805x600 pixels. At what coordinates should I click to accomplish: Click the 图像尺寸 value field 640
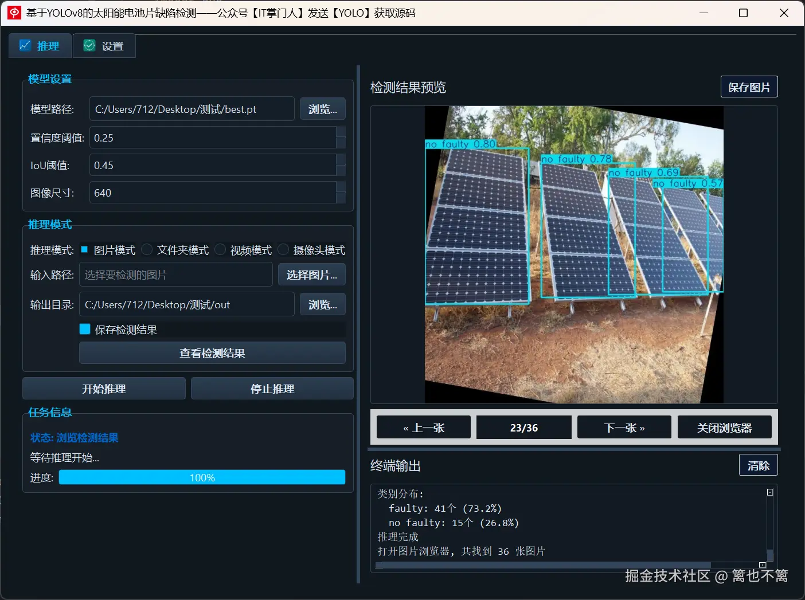coord(213,193)
